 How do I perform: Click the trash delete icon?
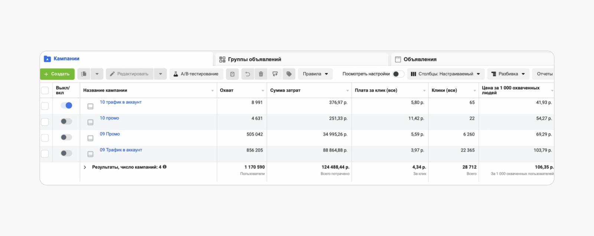click(261, 74)
